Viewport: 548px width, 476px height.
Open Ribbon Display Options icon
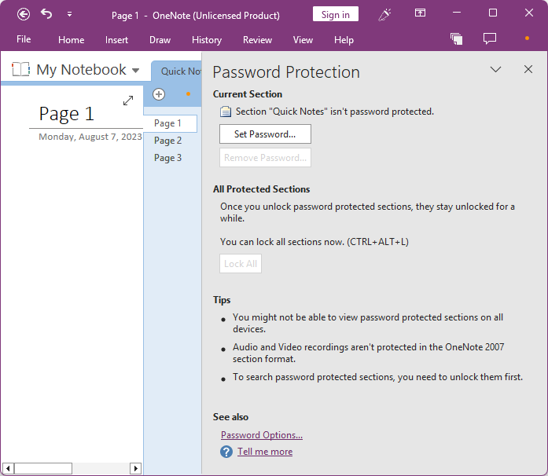(420, 13)
